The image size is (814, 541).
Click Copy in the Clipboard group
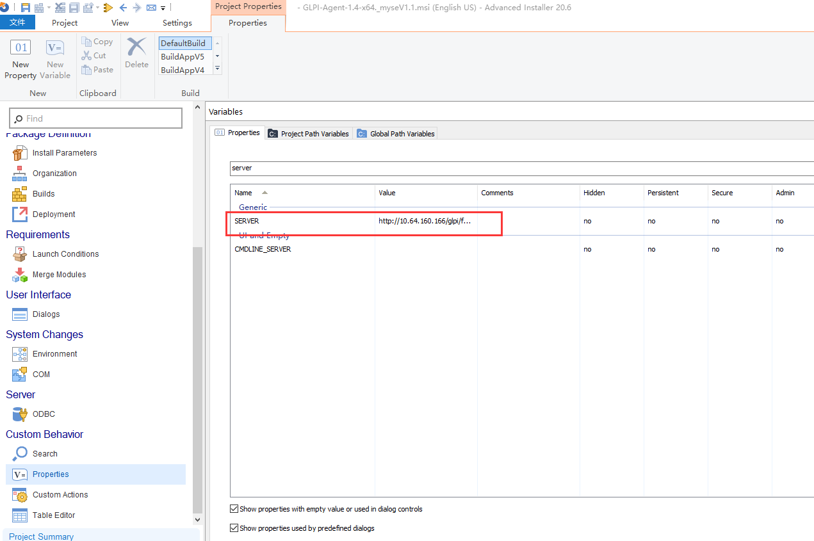(x=97, y=42)
